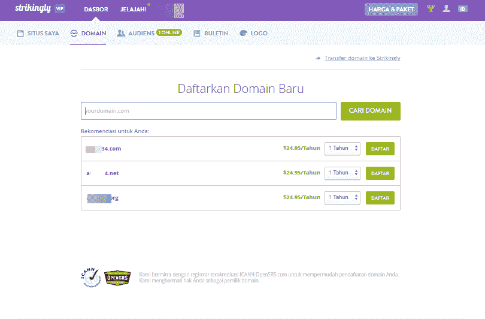Click the VIP badge next to logo

pos(60,8)
